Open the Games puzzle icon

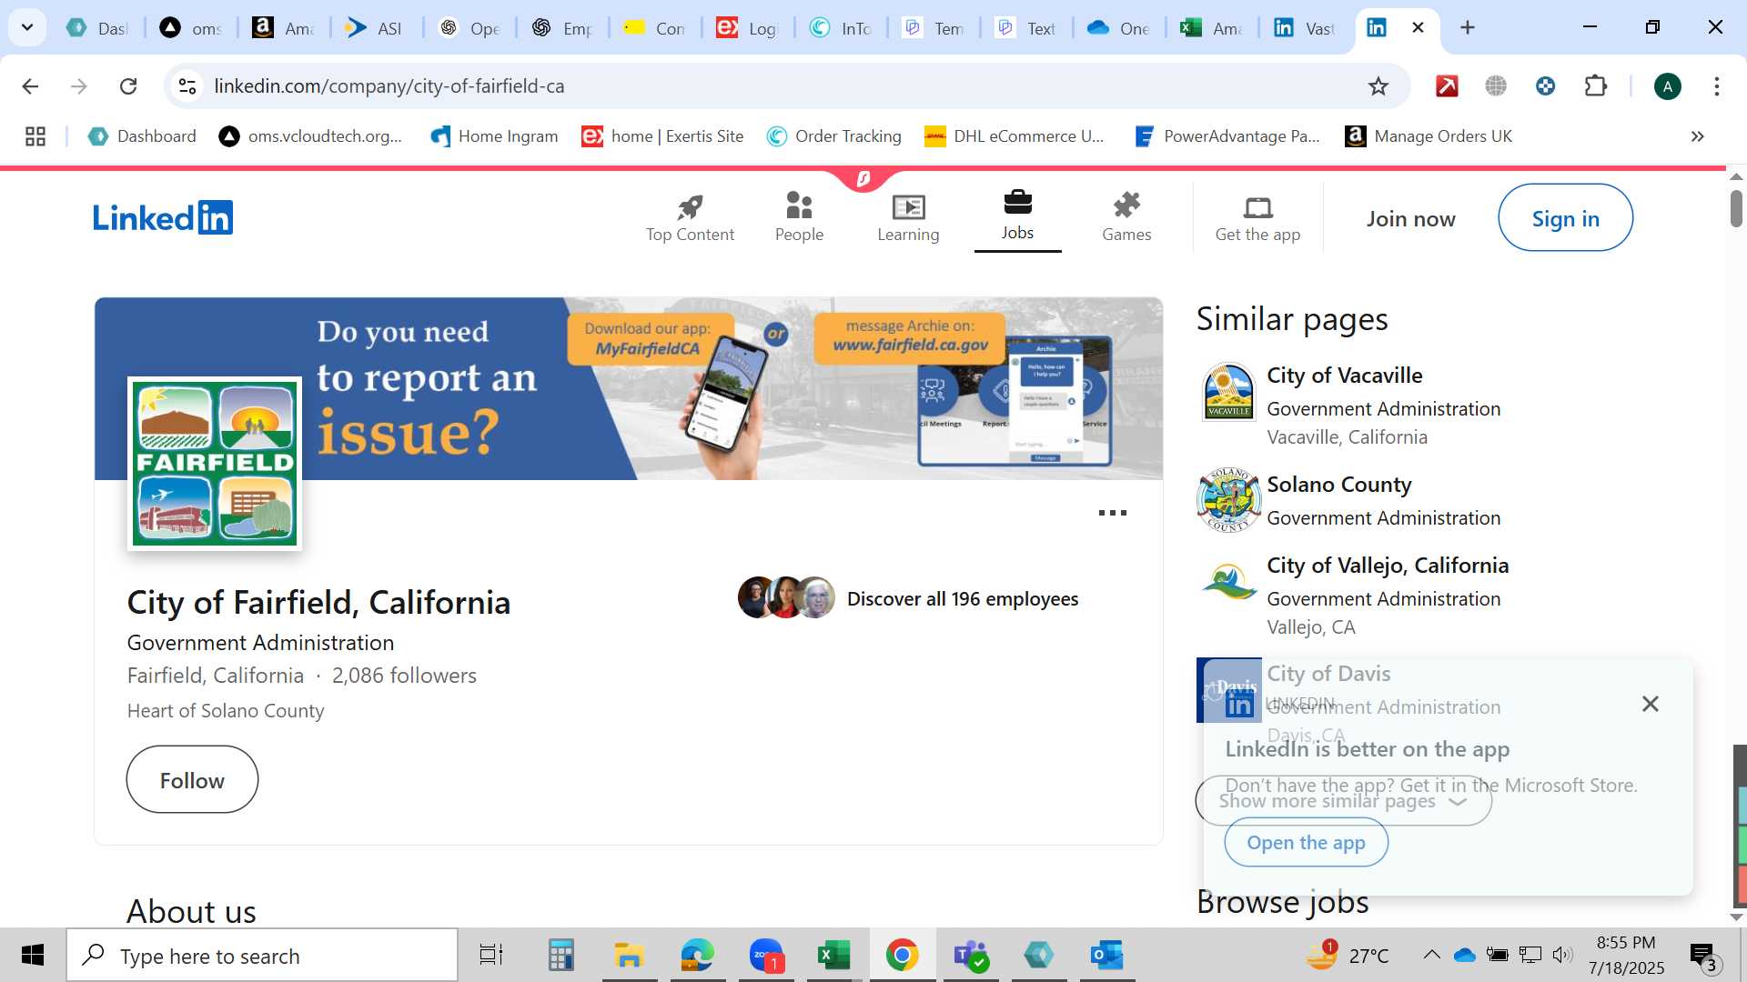tap(1126, 218)
